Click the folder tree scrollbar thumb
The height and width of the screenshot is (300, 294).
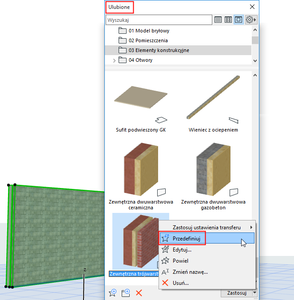tap(255, 40)
